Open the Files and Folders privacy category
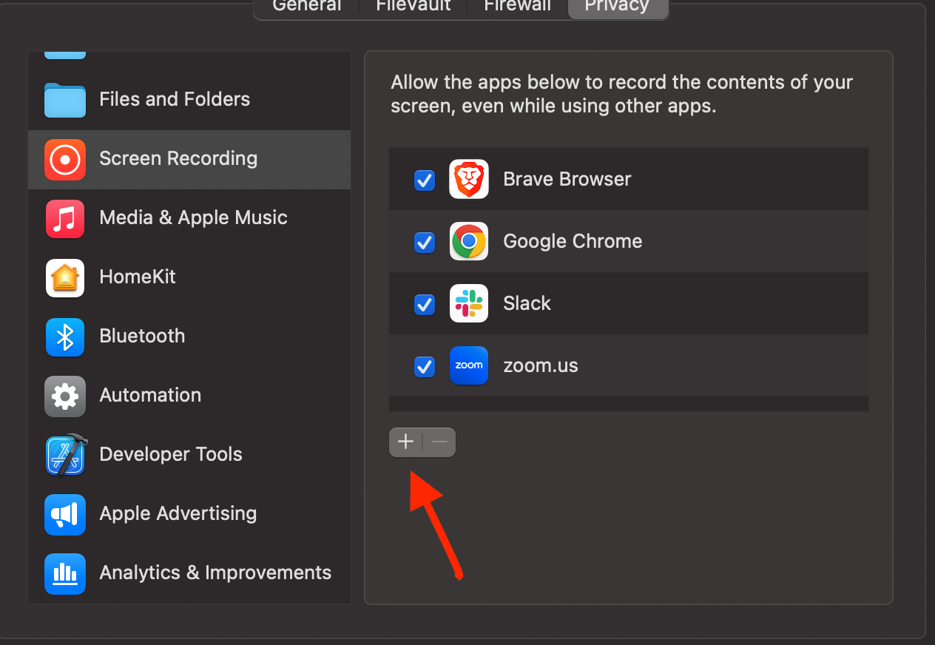The image size is (935, 645). tap(189, 99)
